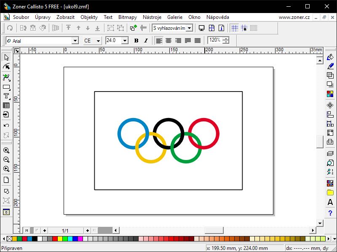
Task: Visit the www.zoner.cz link
Action: 294,17
